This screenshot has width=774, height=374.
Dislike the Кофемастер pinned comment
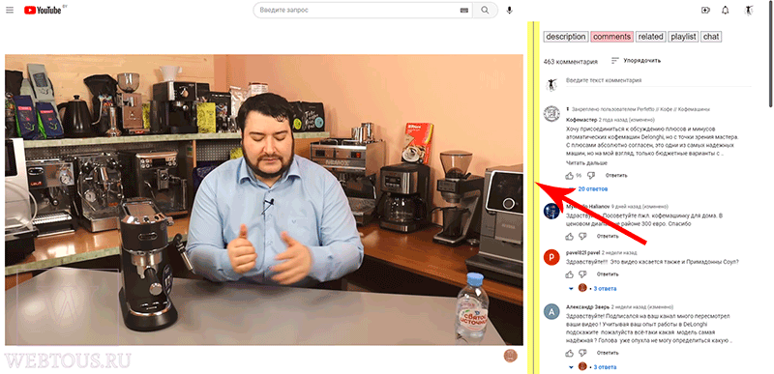[591, 176]
